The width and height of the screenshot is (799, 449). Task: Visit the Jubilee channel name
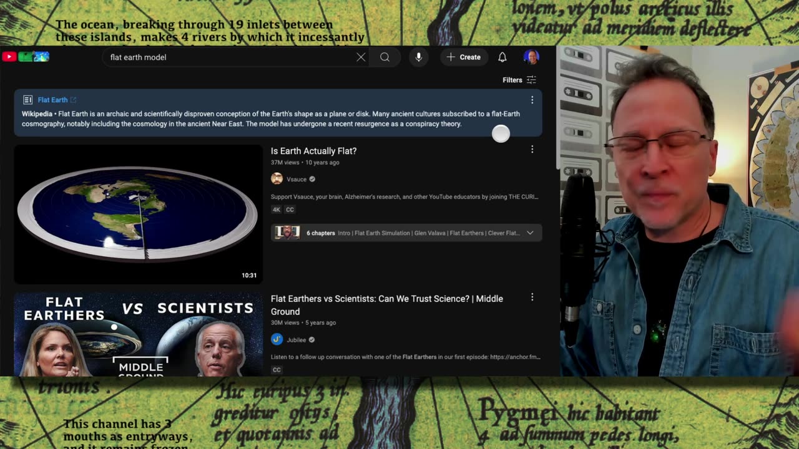[x=297, y=340]
